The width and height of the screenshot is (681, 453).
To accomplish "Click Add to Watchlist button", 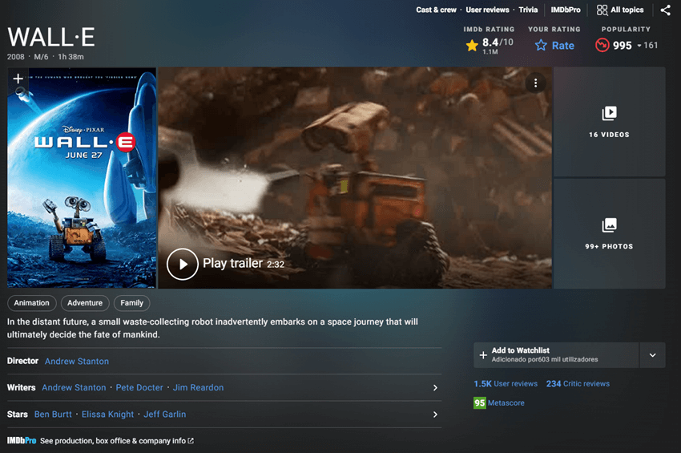I will pyautogui.click(x=556, y=355).
